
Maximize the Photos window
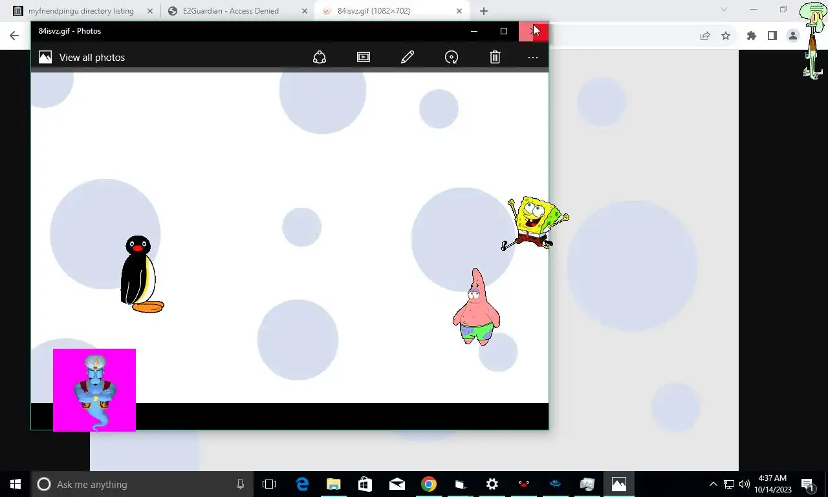tap(504, 31)
